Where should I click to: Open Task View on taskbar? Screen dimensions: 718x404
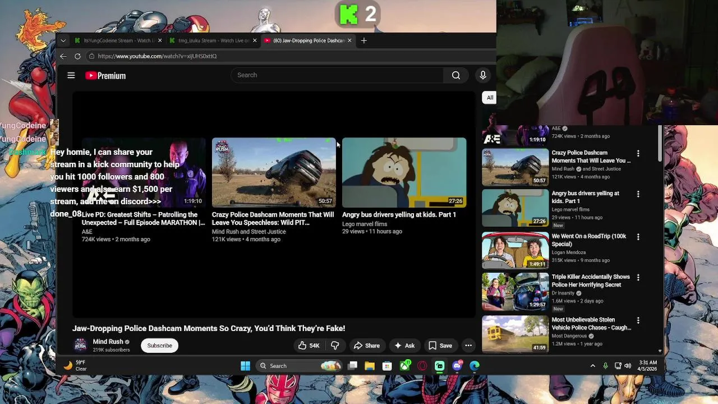(352, 366)
